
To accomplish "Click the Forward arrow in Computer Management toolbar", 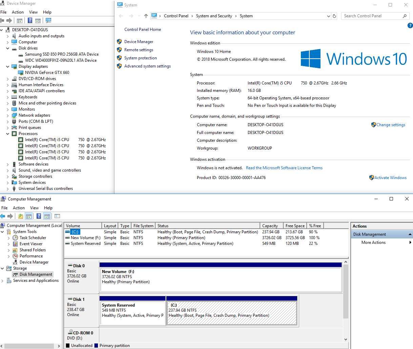I will pyautogui.click(x=10, y=216).
